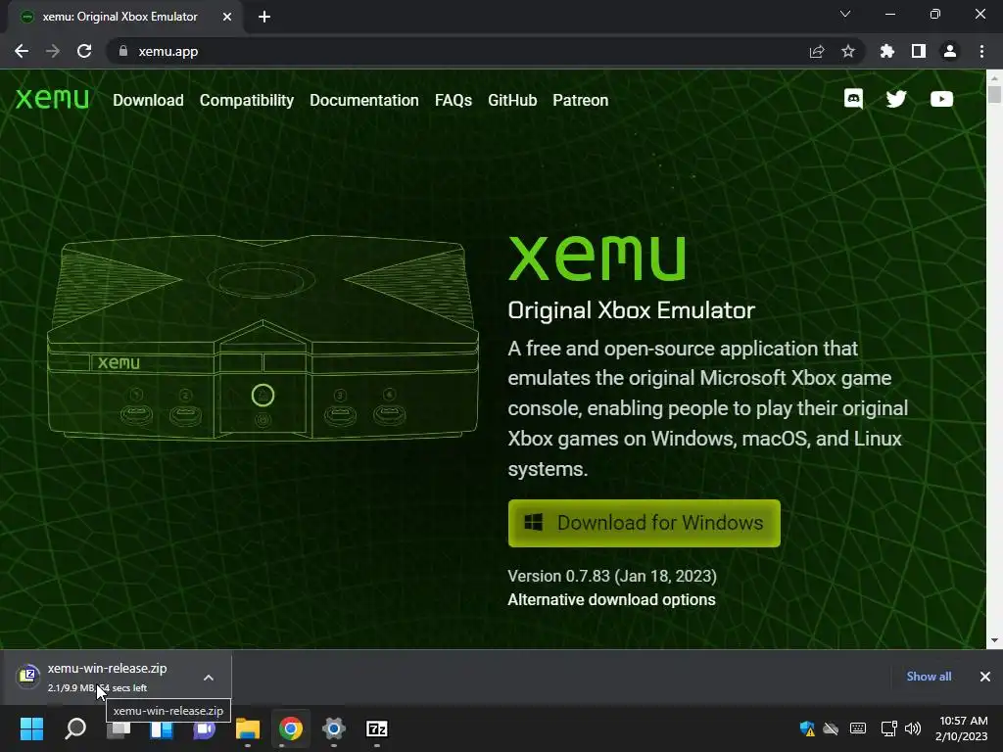The height and width of the screenshot is (752, 1003).
Task: Open clock and date flyout
Action: pos(962,728)
